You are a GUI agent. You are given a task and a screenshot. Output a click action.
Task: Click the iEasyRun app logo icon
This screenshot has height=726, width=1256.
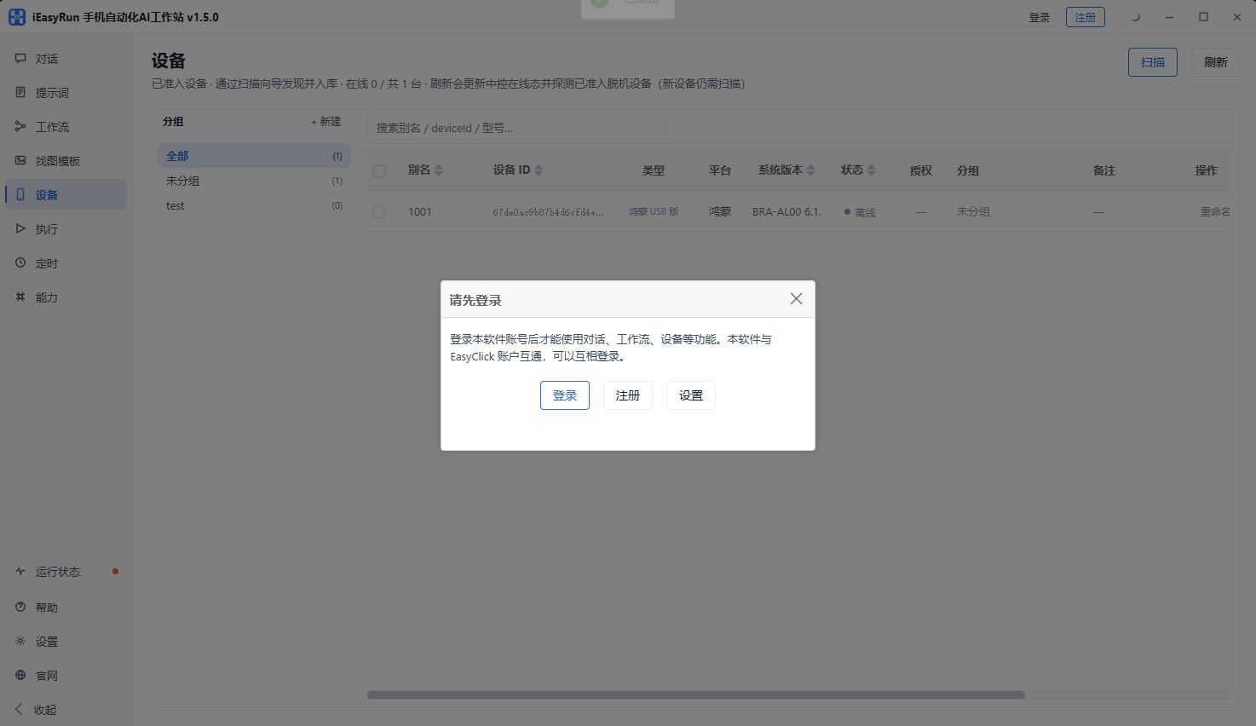point(17,17)
